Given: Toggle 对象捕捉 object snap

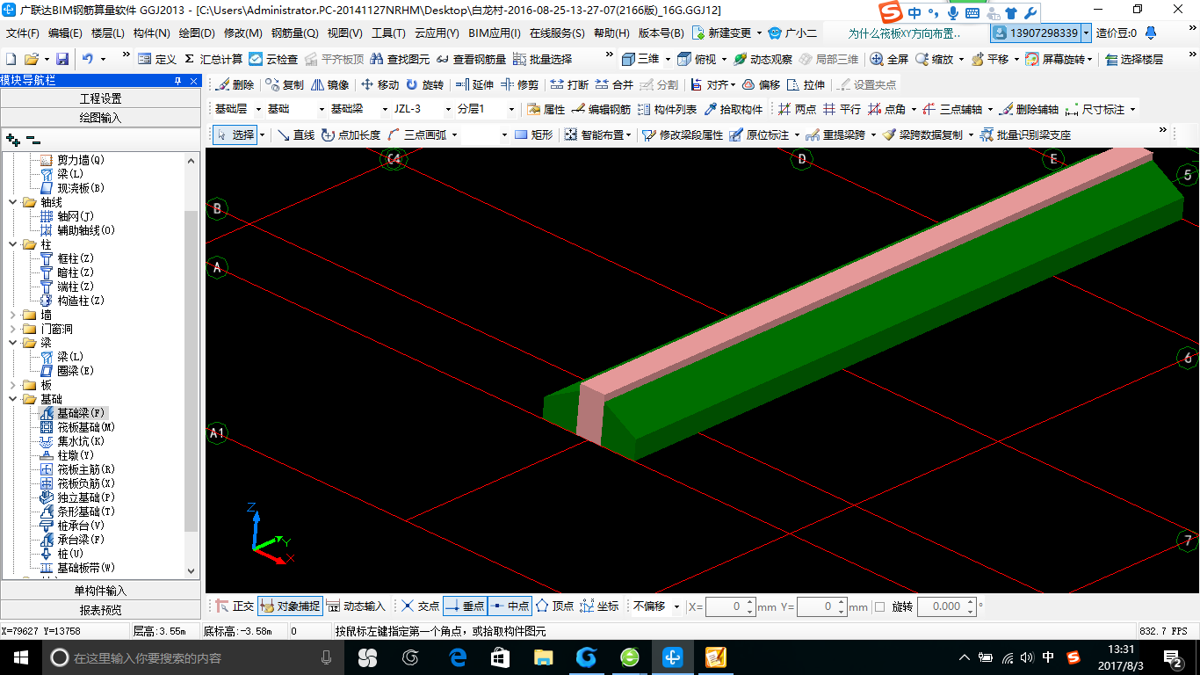Looking at the screenshot, I should click(x=290, y=606).
